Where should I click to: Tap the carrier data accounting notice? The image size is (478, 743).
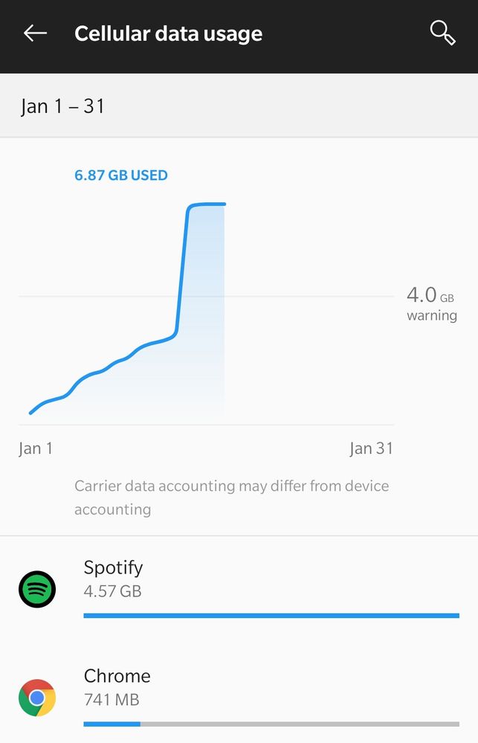tap(231, 498)
